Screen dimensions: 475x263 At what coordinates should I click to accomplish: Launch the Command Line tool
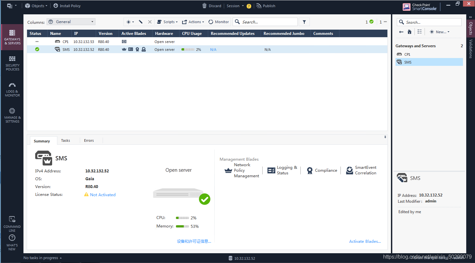click(x=12, y=223)
